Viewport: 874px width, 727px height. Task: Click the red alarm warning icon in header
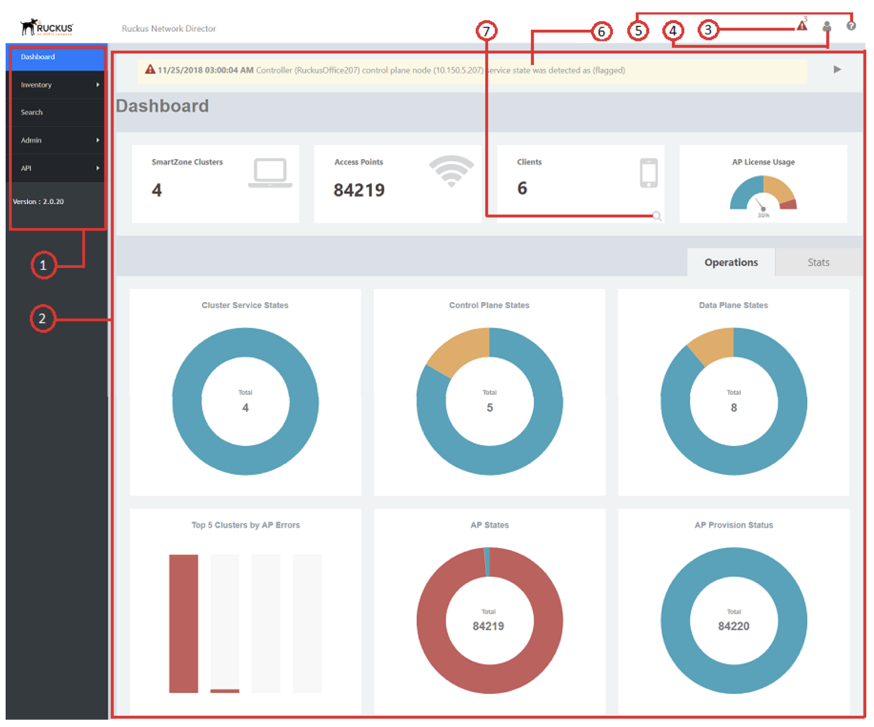802,26
